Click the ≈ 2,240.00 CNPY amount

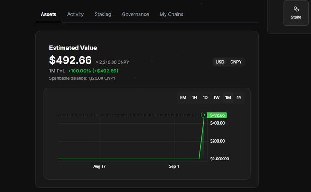click(x=112, y=62)
